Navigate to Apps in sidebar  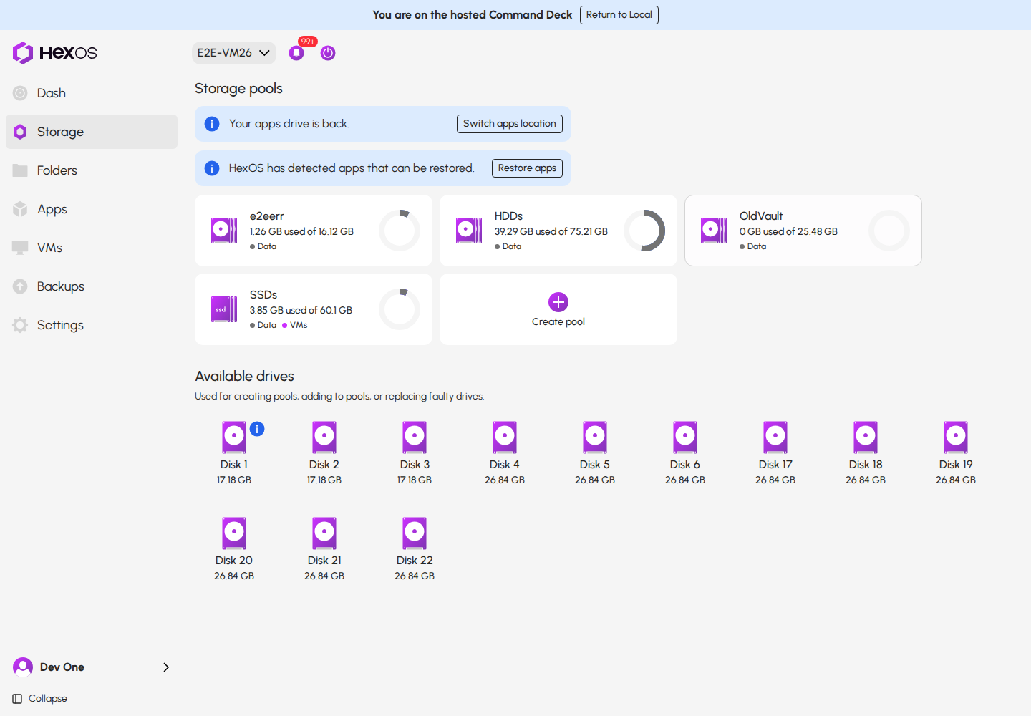coord(92,209)
